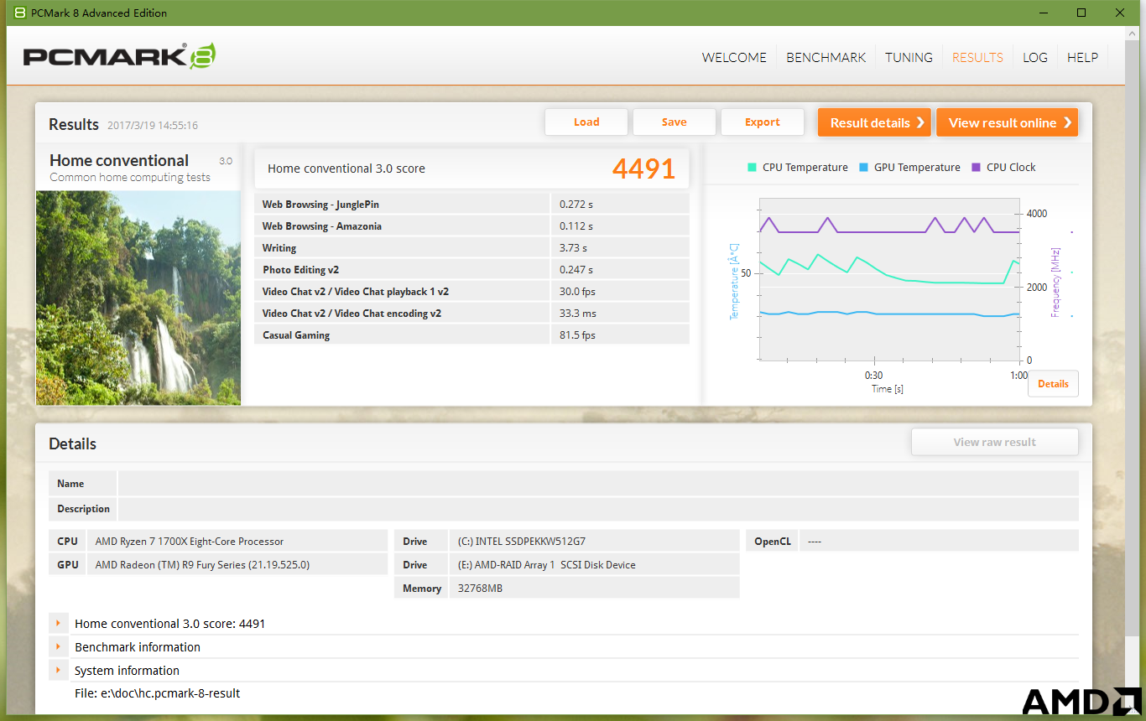Click the PCMark 8 logo
Viewport: 1146px width, 721px height.
pos(119,56)
